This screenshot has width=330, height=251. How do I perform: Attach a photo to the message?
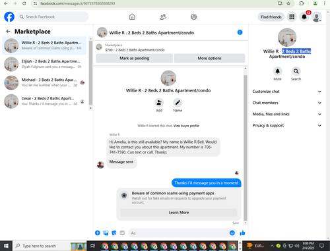point(106,233)
